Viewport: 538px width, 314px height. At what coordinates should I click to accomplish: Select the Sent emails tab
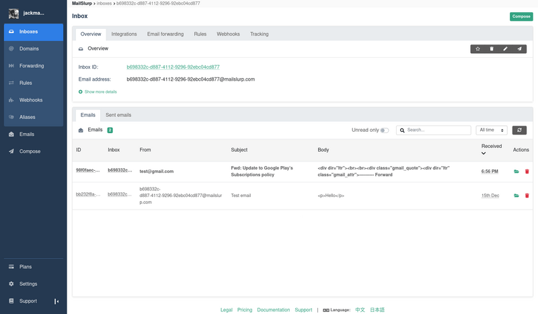pos(118,115)
